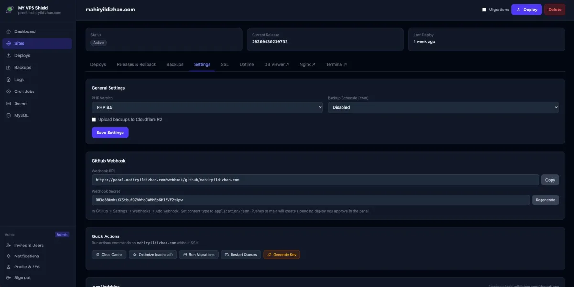Image resolution: width=574 pixels, height=287 pixels.
Task: Click the Admin role badge in sidebar
Action: coord(62,235)
